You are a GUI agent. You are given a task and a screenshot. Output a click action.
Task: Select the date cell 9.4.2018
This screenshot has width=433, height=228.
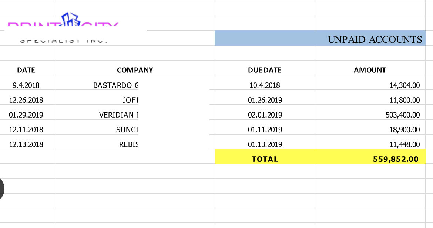[x=26, y=85]
